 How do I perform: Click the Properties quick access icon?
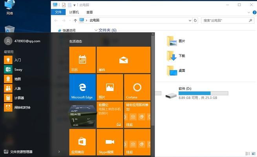pos(64,5)
